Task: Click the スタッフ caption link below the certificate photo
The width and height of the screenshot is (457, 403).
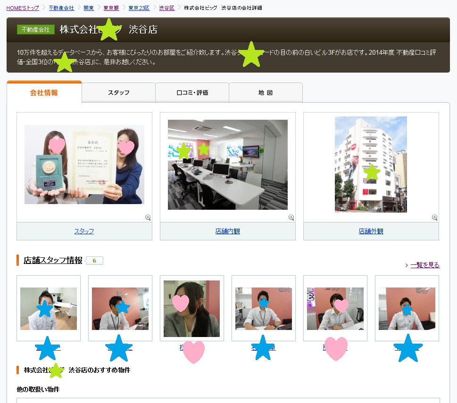Action: pyautogui.click(x=84, y=231)
